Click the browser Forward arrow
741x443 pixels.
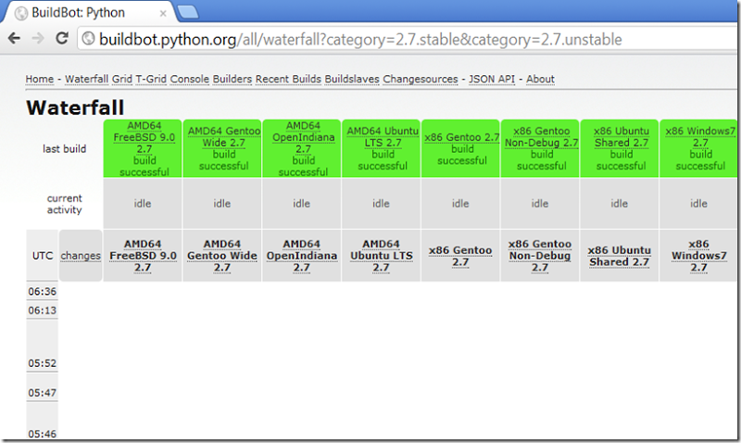(38, 38)
